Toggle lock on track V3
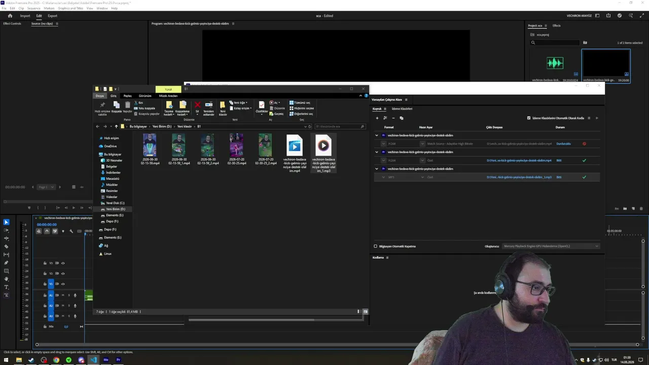The height and width of the screenshot is (365, 649). click(45, 263)
